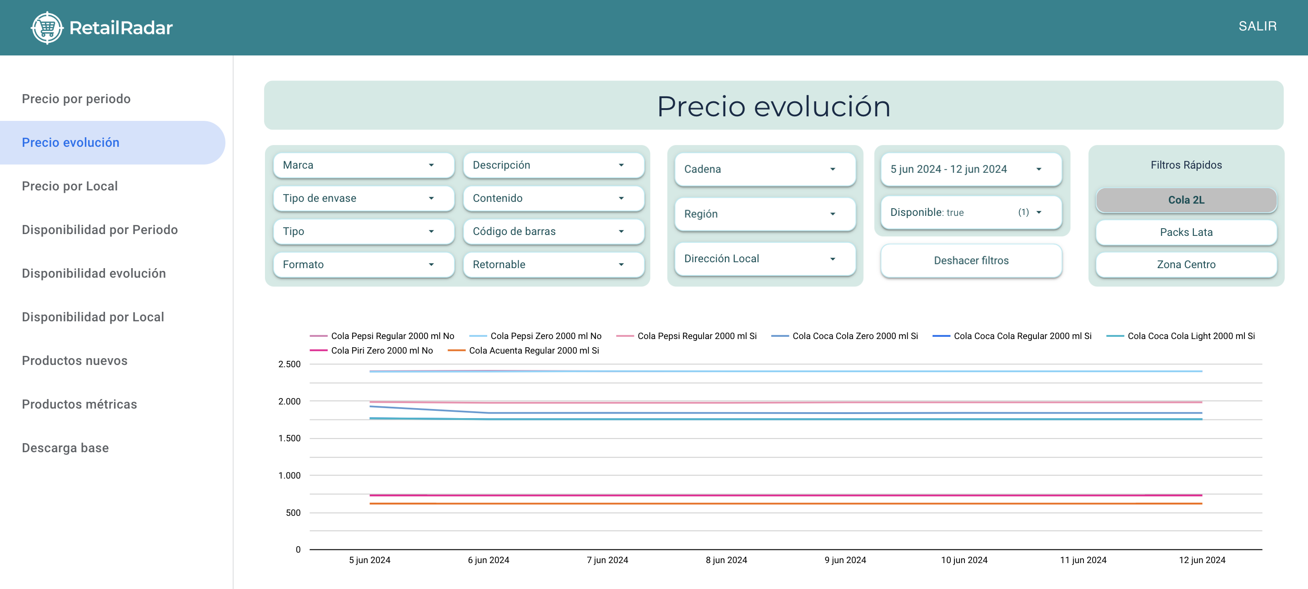Click the orange Acuenta price line in chart

pos(786,504)
